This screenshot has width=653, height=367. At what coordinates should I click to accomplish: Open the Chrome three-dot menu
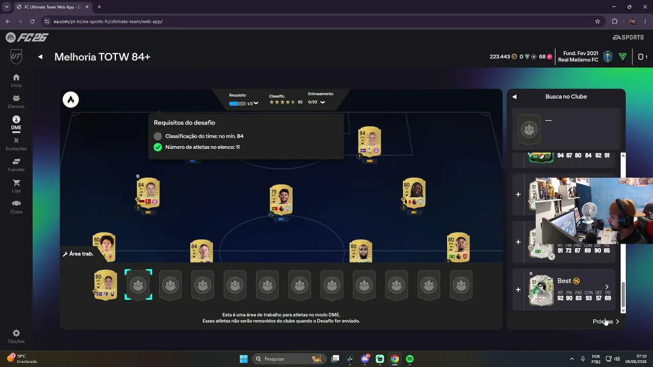[645, 21]
